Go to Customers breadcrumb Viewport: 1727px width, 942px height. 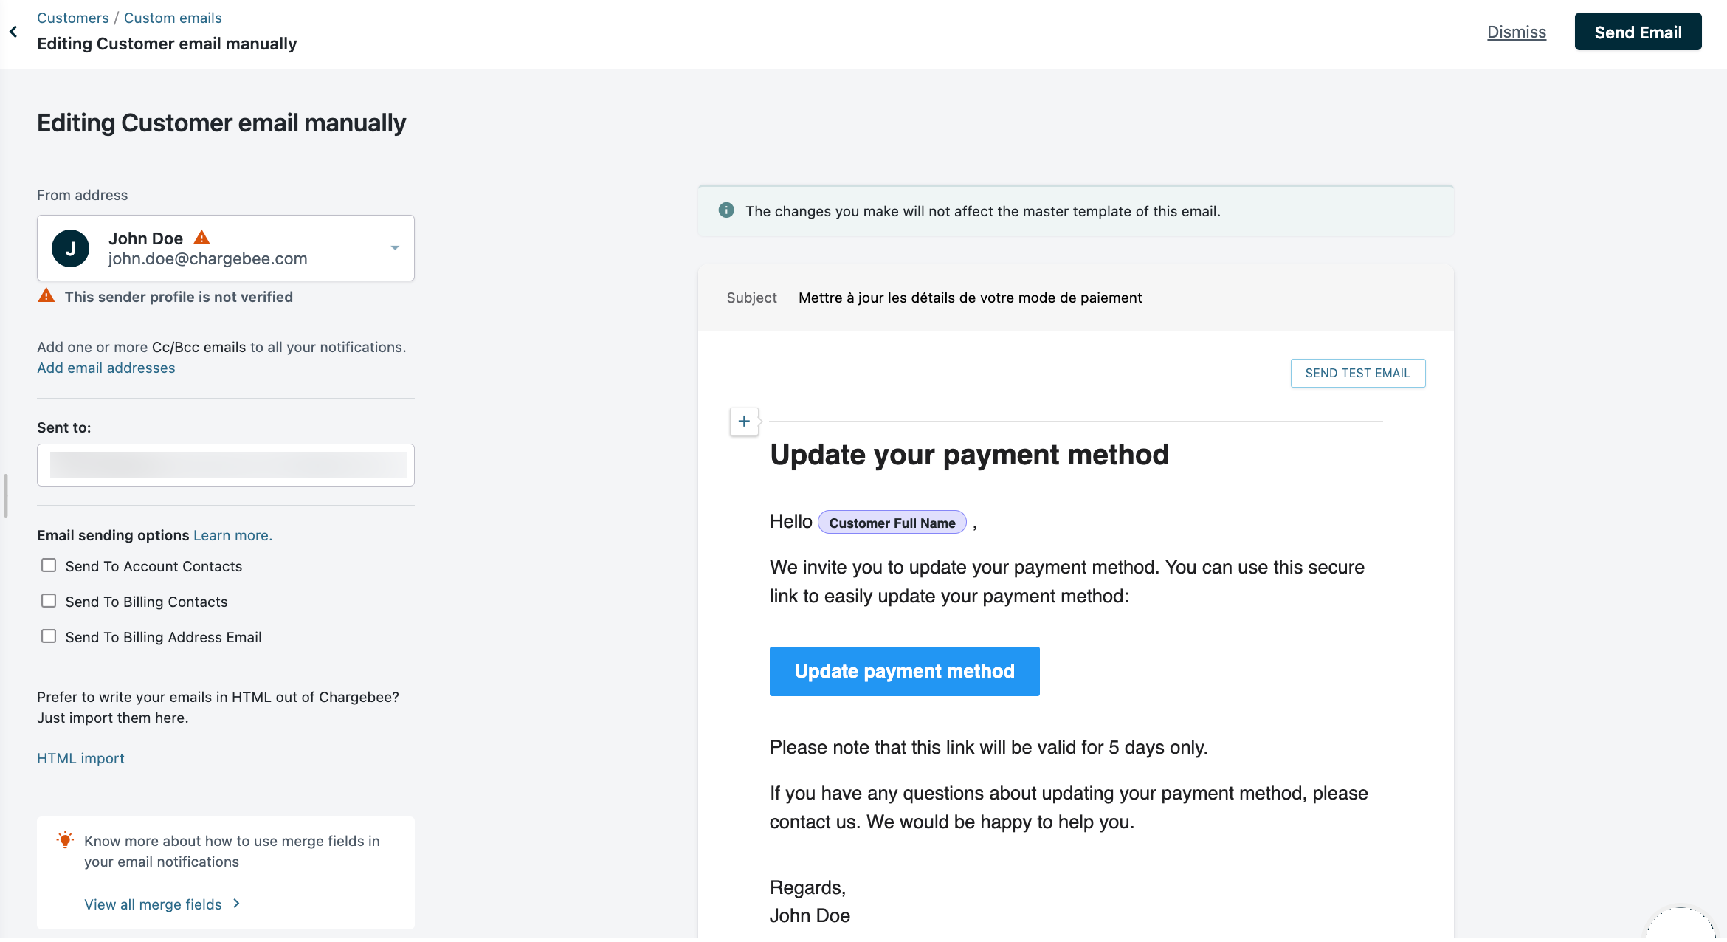click(x=72, y=18)
